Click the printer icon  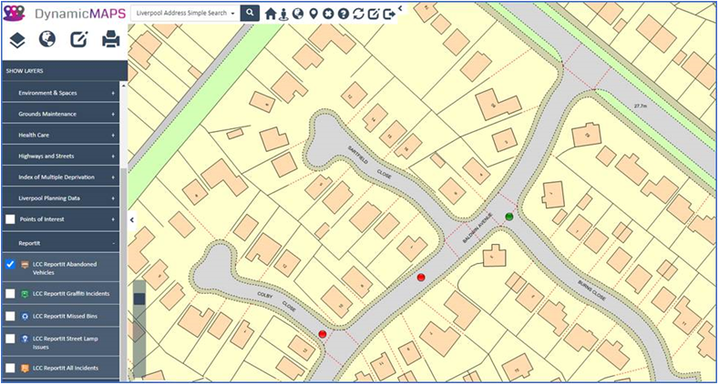pos(111,40)
